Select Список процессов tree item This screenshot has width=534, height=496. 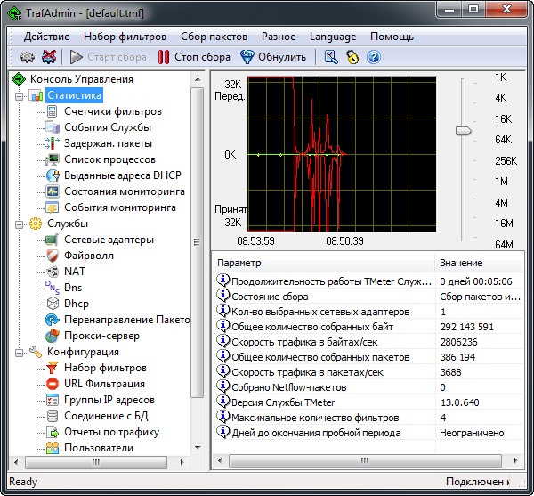tap(109, 159)
